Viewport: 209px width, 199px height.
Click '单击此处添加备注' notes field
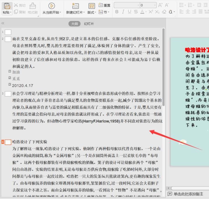pyautogui.click(x=188, y=194)
